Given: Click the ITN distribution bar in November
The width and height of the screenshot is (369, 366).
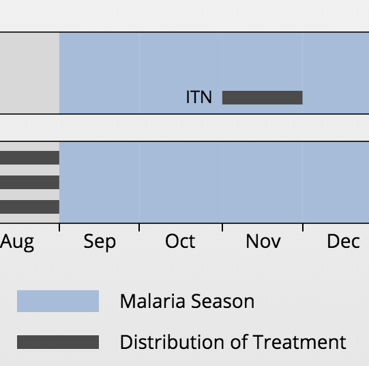Looking at the screenshot, I should coord(263,98).
